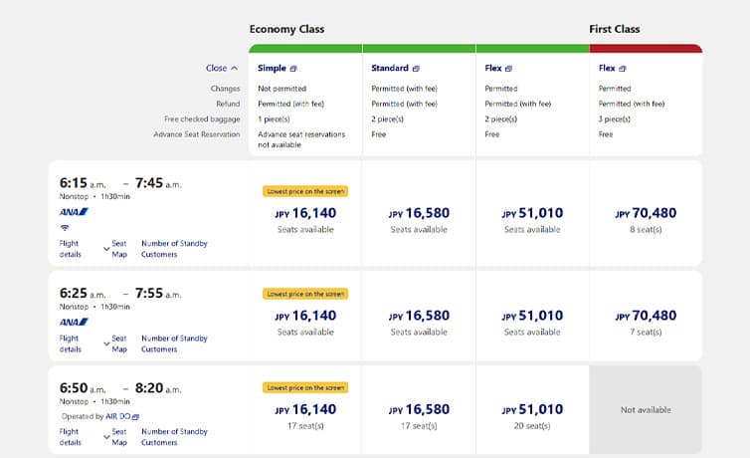Viewport: 750px width, 458px height.
Task: Select Standard JPY 16,580 fare on 6:25 flight
Action: tap(419, 316)
